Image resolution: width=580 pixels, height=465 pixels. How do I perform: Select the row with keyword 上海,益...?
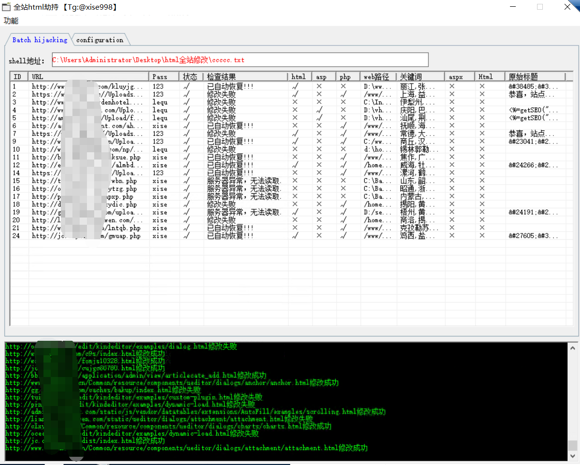point(291,94)
